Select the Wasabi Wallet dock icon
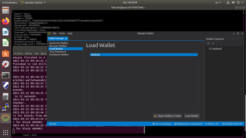Viewport: 246px width, 138px height. 5,118
